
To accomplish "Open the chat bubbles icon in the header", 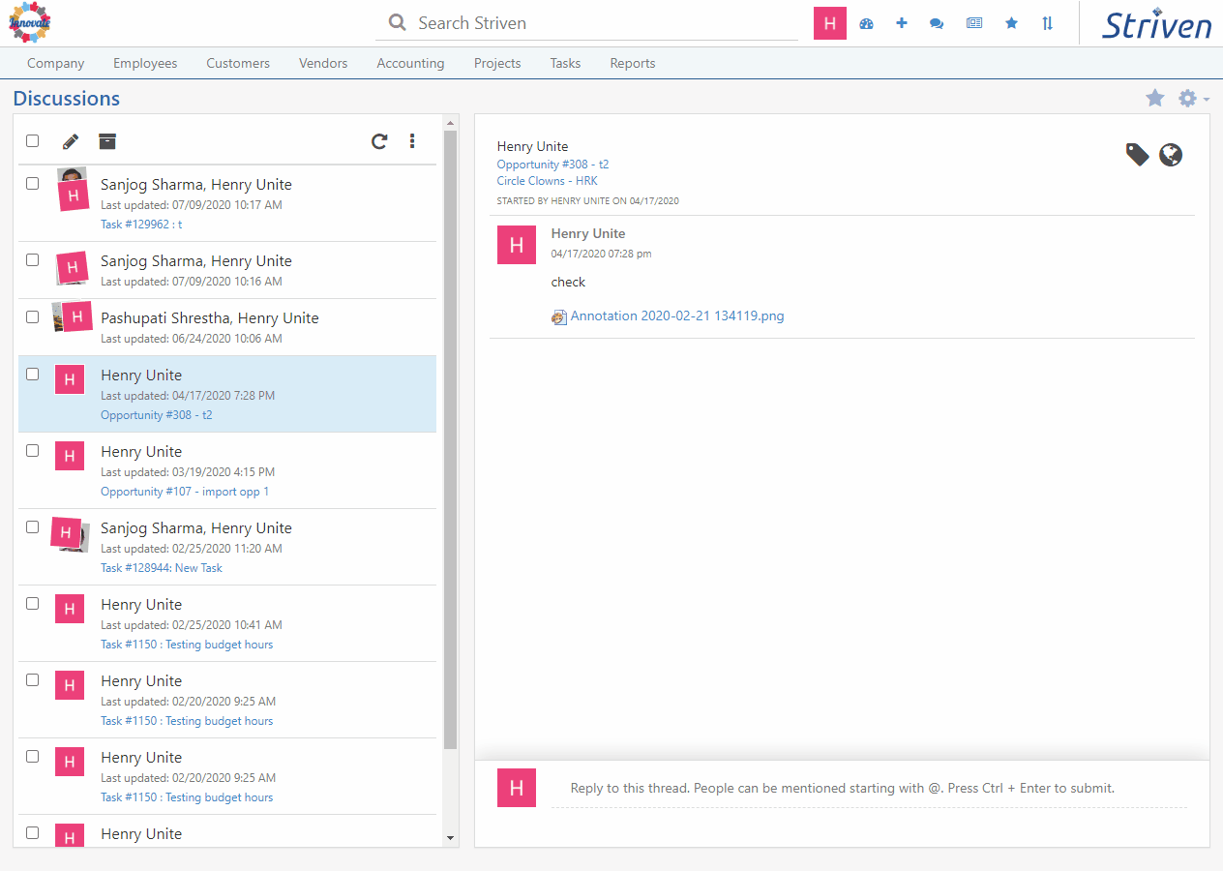I will click(937, 22).
